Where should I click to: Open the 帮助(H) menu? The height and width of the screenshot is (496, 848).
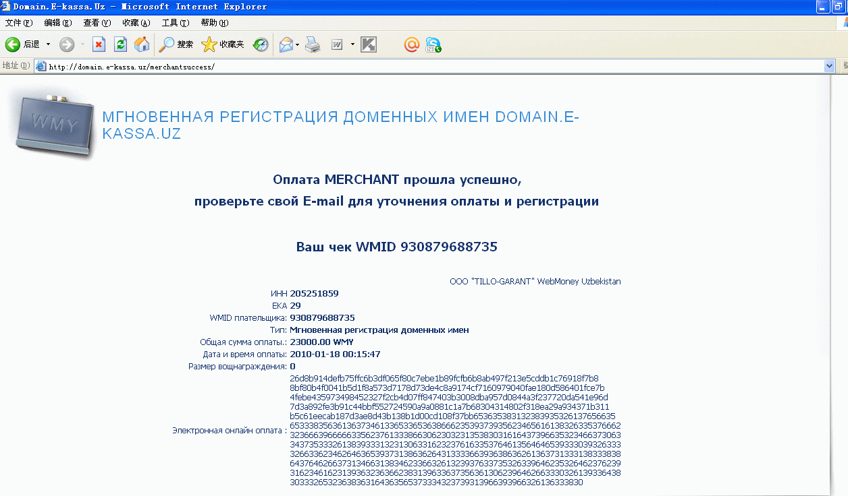[215, 23]
